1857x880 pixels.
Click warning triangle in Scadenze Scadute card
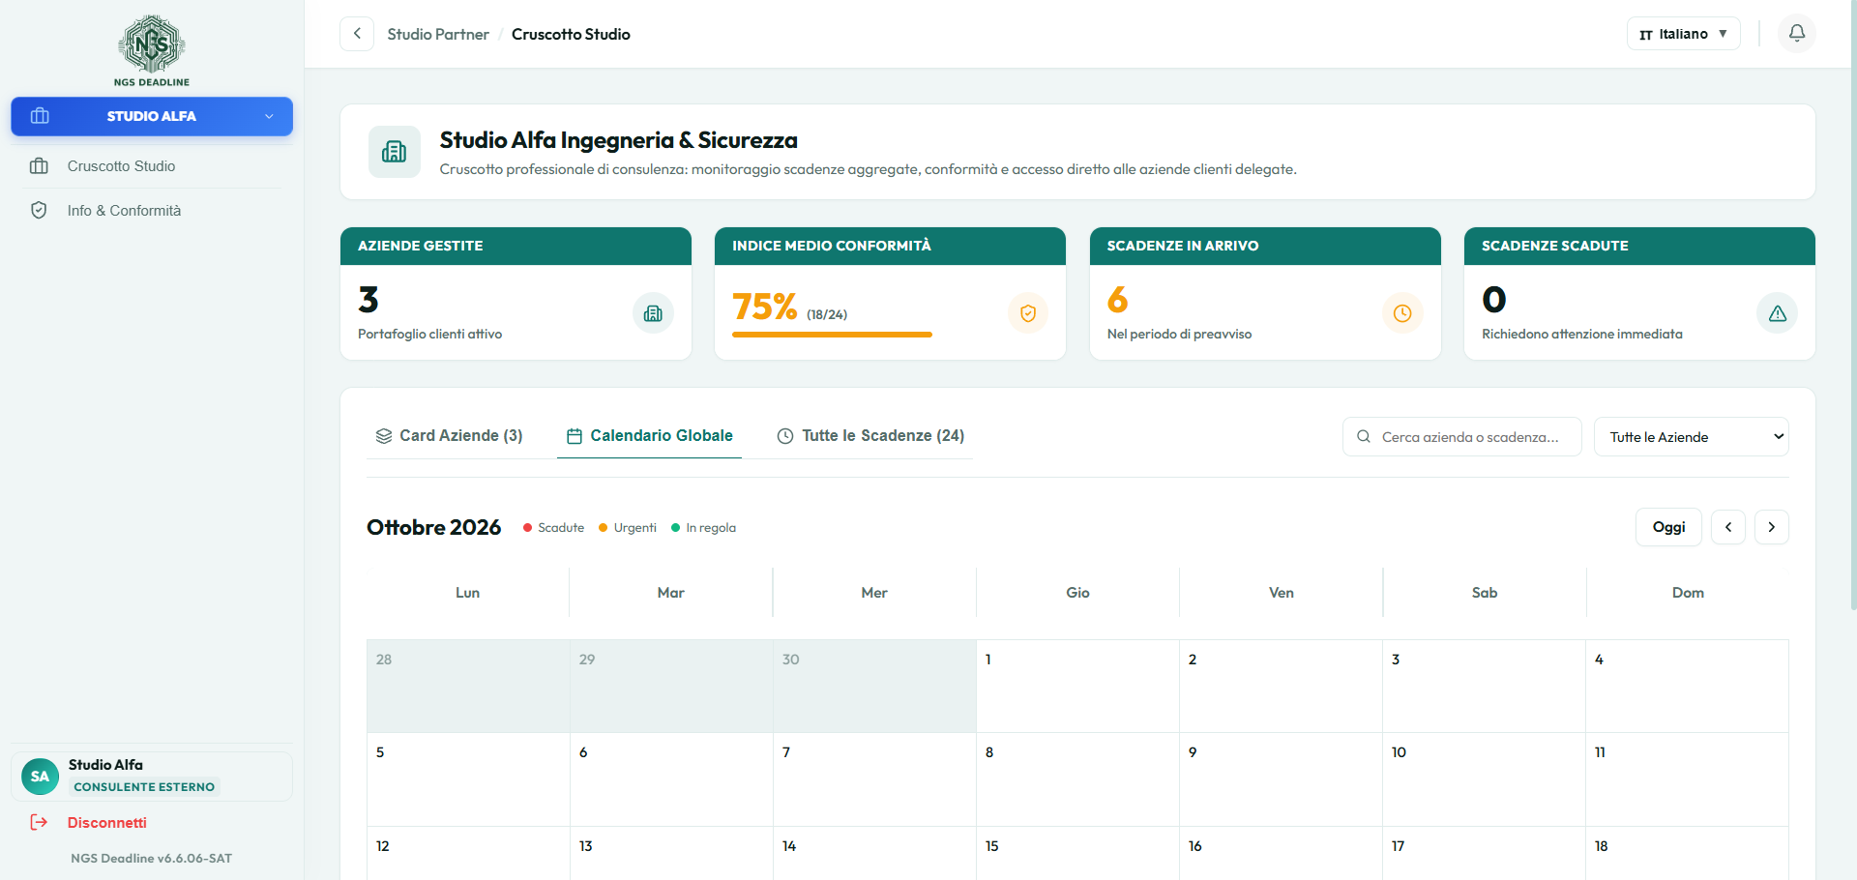[1778, 313]
